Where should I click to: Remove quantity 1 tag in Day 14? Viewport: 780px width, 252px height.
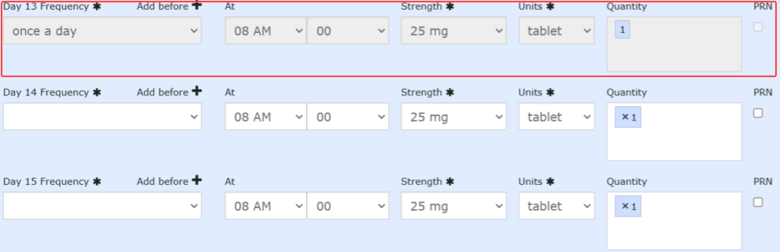click(625, 117)
